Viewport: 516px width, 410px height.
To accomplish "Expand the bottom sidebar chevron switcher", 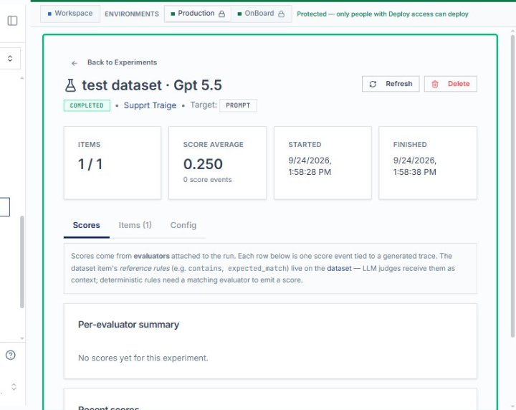I will pyautogui.click(x=14, y=386).
